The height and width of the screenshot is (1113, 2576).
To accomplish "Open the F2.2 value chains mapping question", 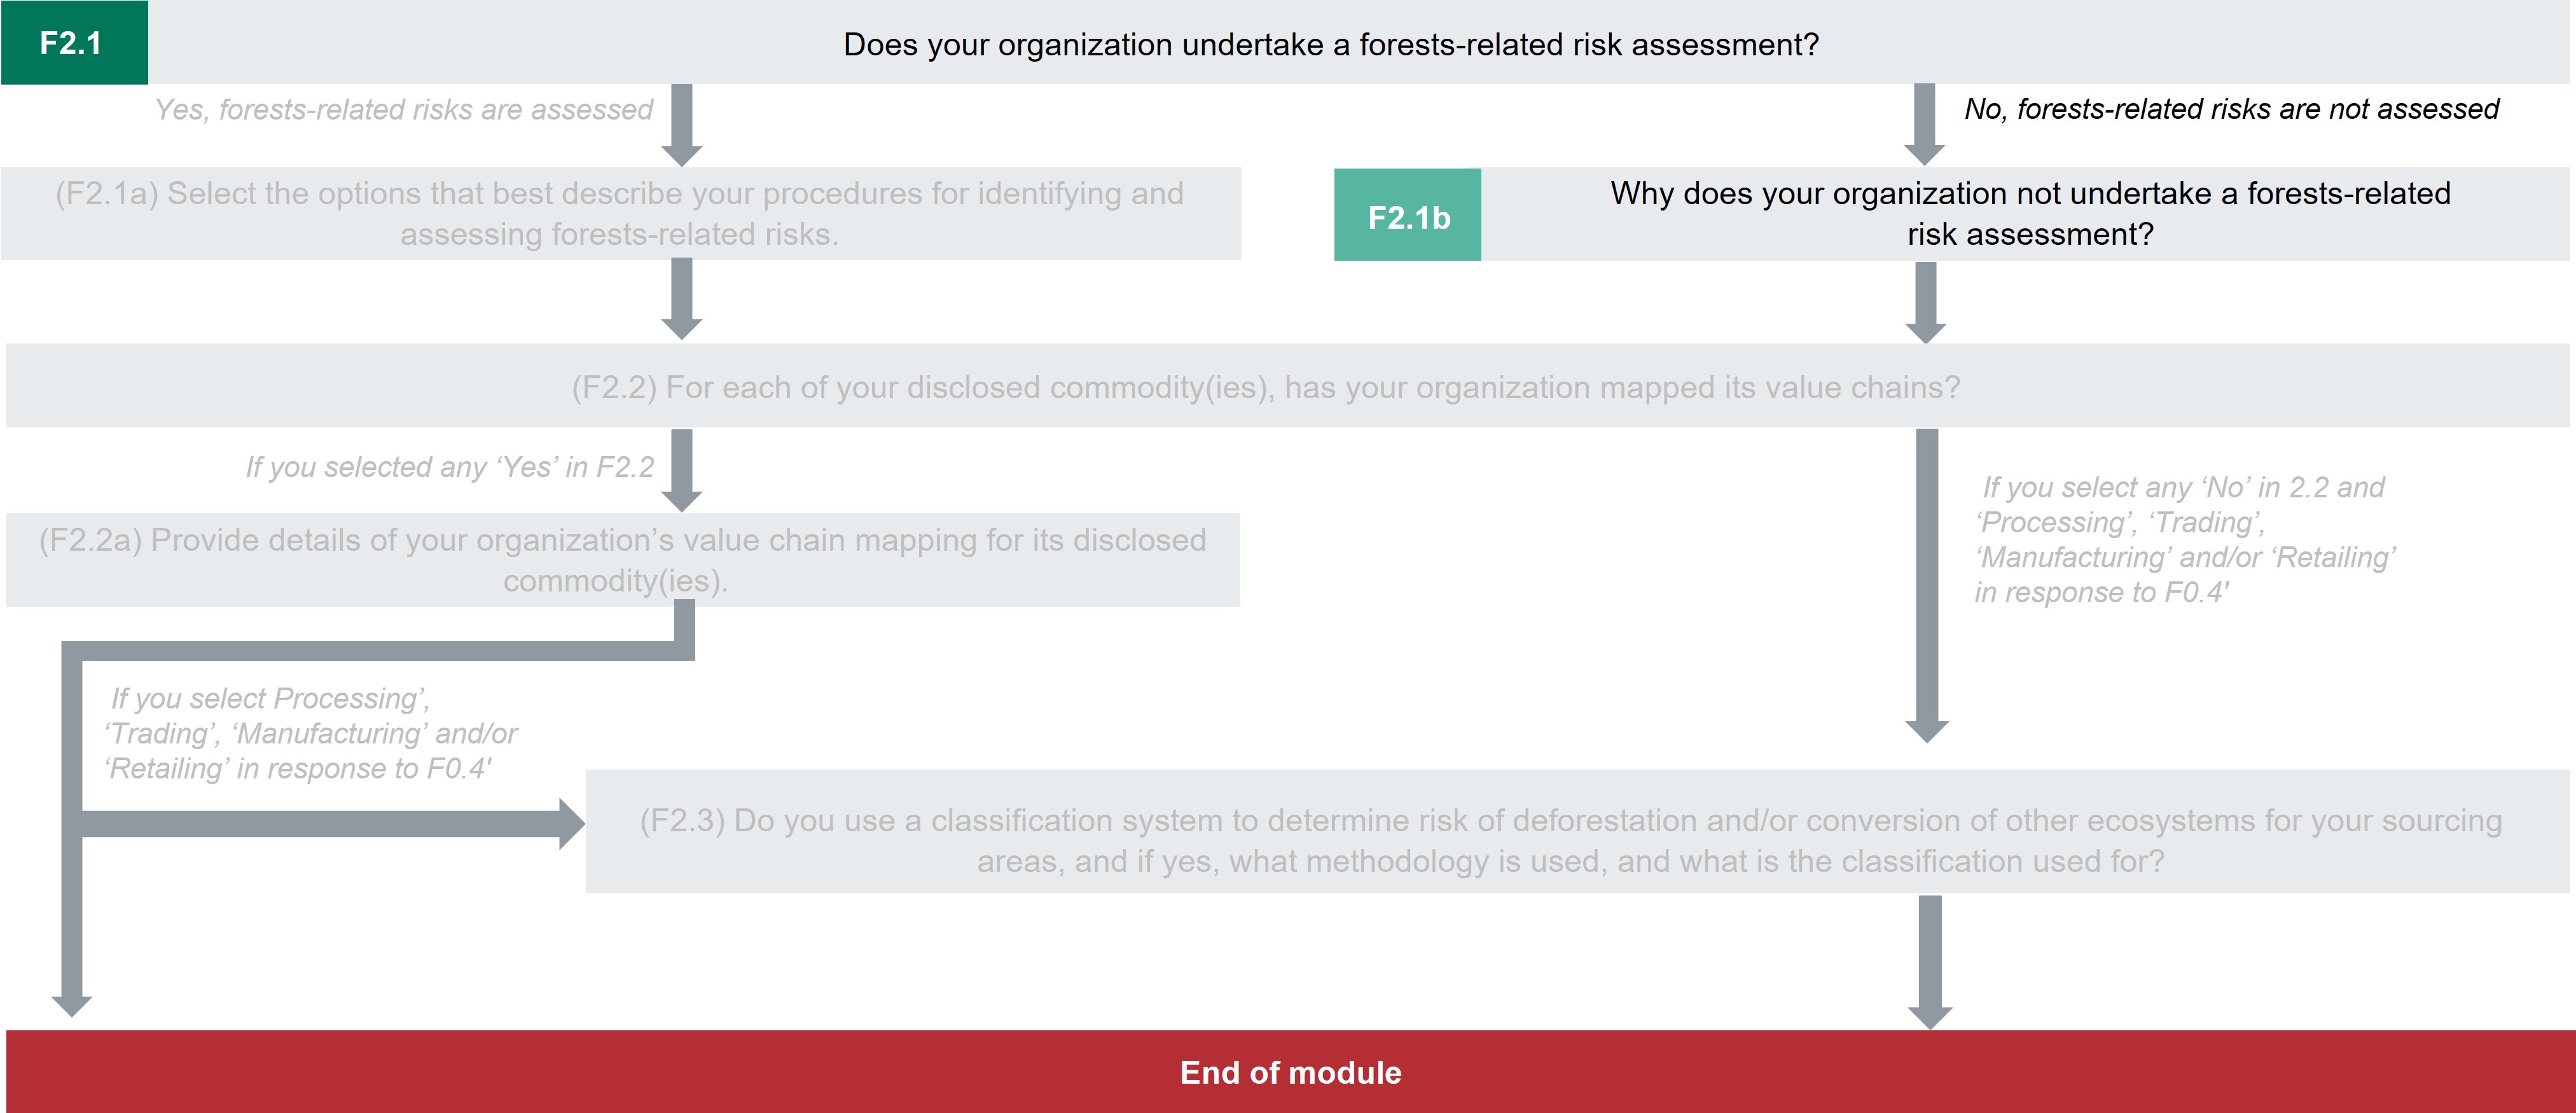I will click(x=1266, y=387).
